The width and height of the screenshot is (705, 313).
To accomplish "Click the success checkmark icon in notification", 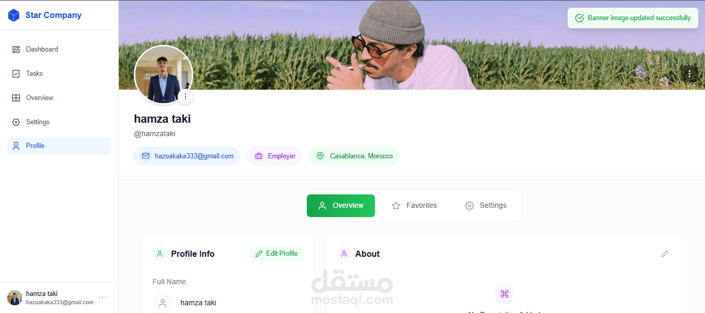I will [579, 18].
